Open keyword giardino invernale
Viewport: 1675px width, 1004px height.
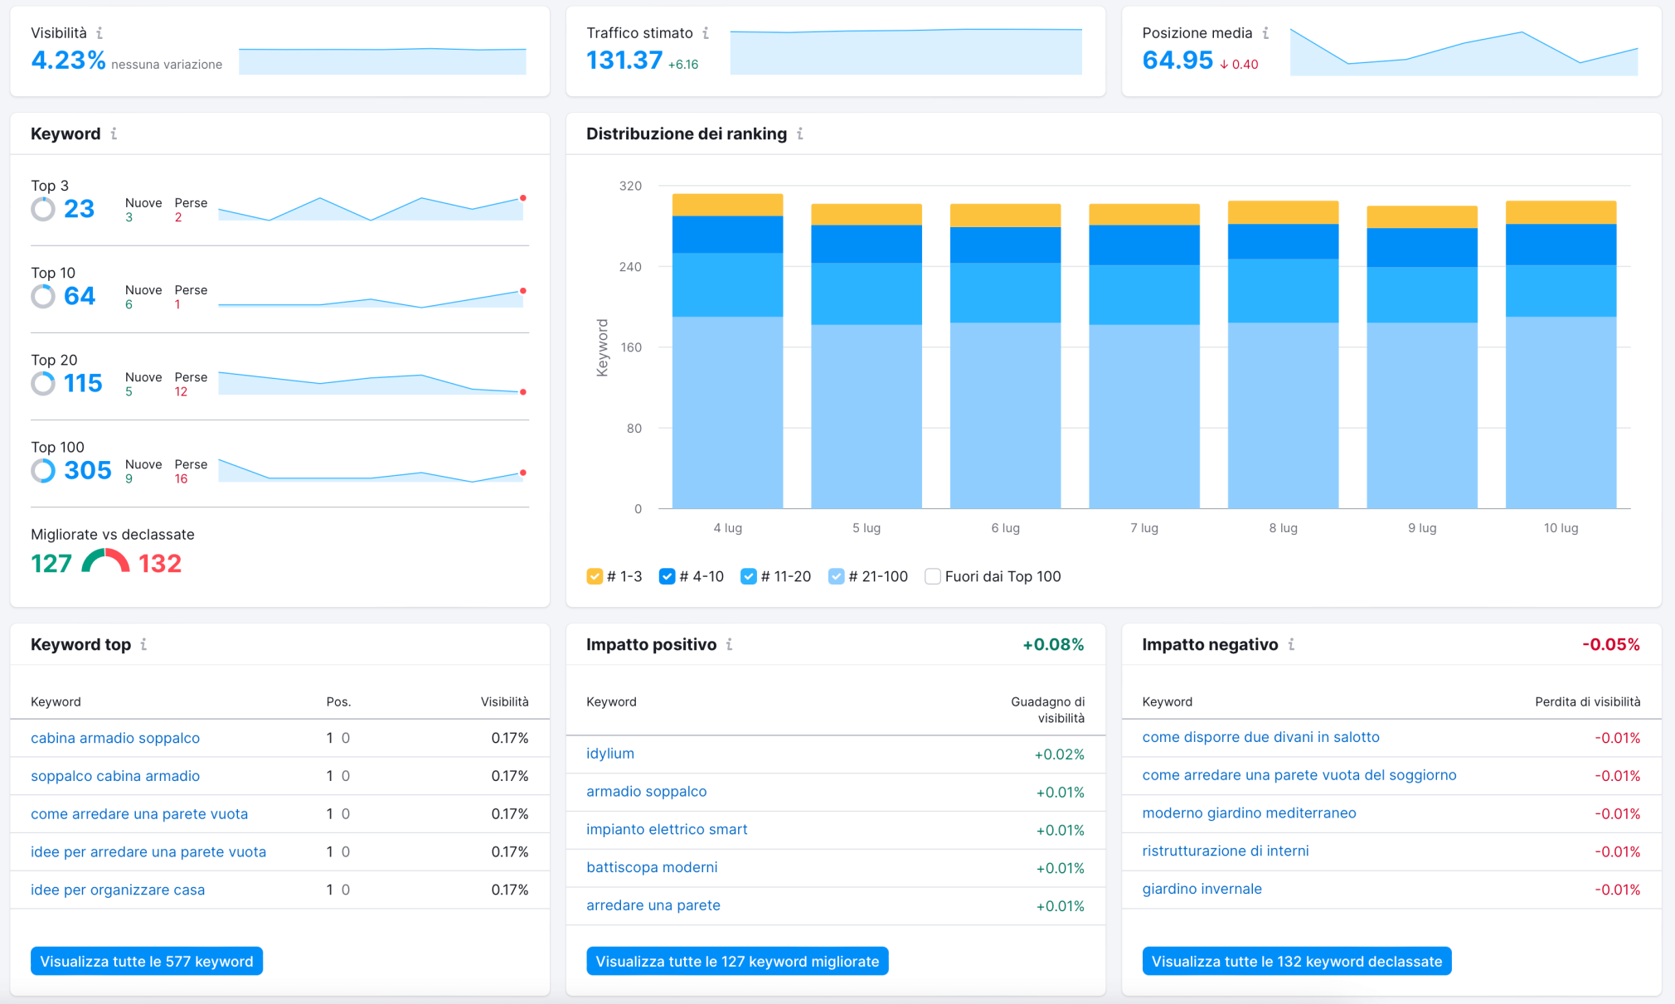coord(1202,889)
